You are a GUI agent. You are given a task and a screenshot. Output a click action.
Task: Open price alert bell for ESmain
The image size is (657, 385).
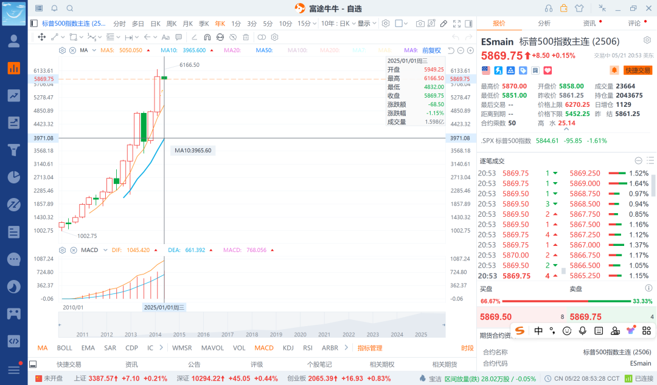click(614, 70)
